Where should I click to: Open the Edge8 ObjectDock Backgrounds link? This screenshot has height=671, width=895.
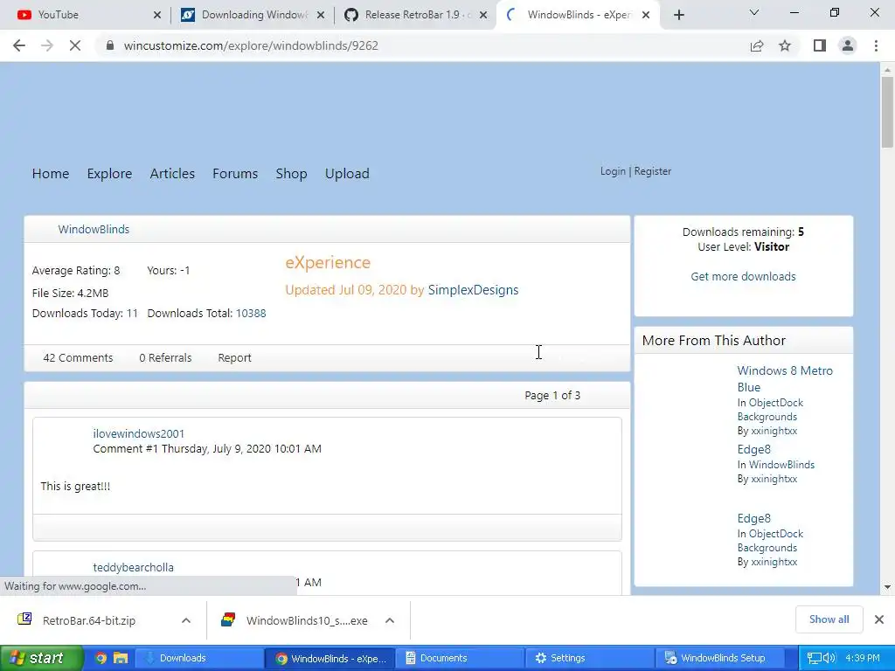pos(753,519)
